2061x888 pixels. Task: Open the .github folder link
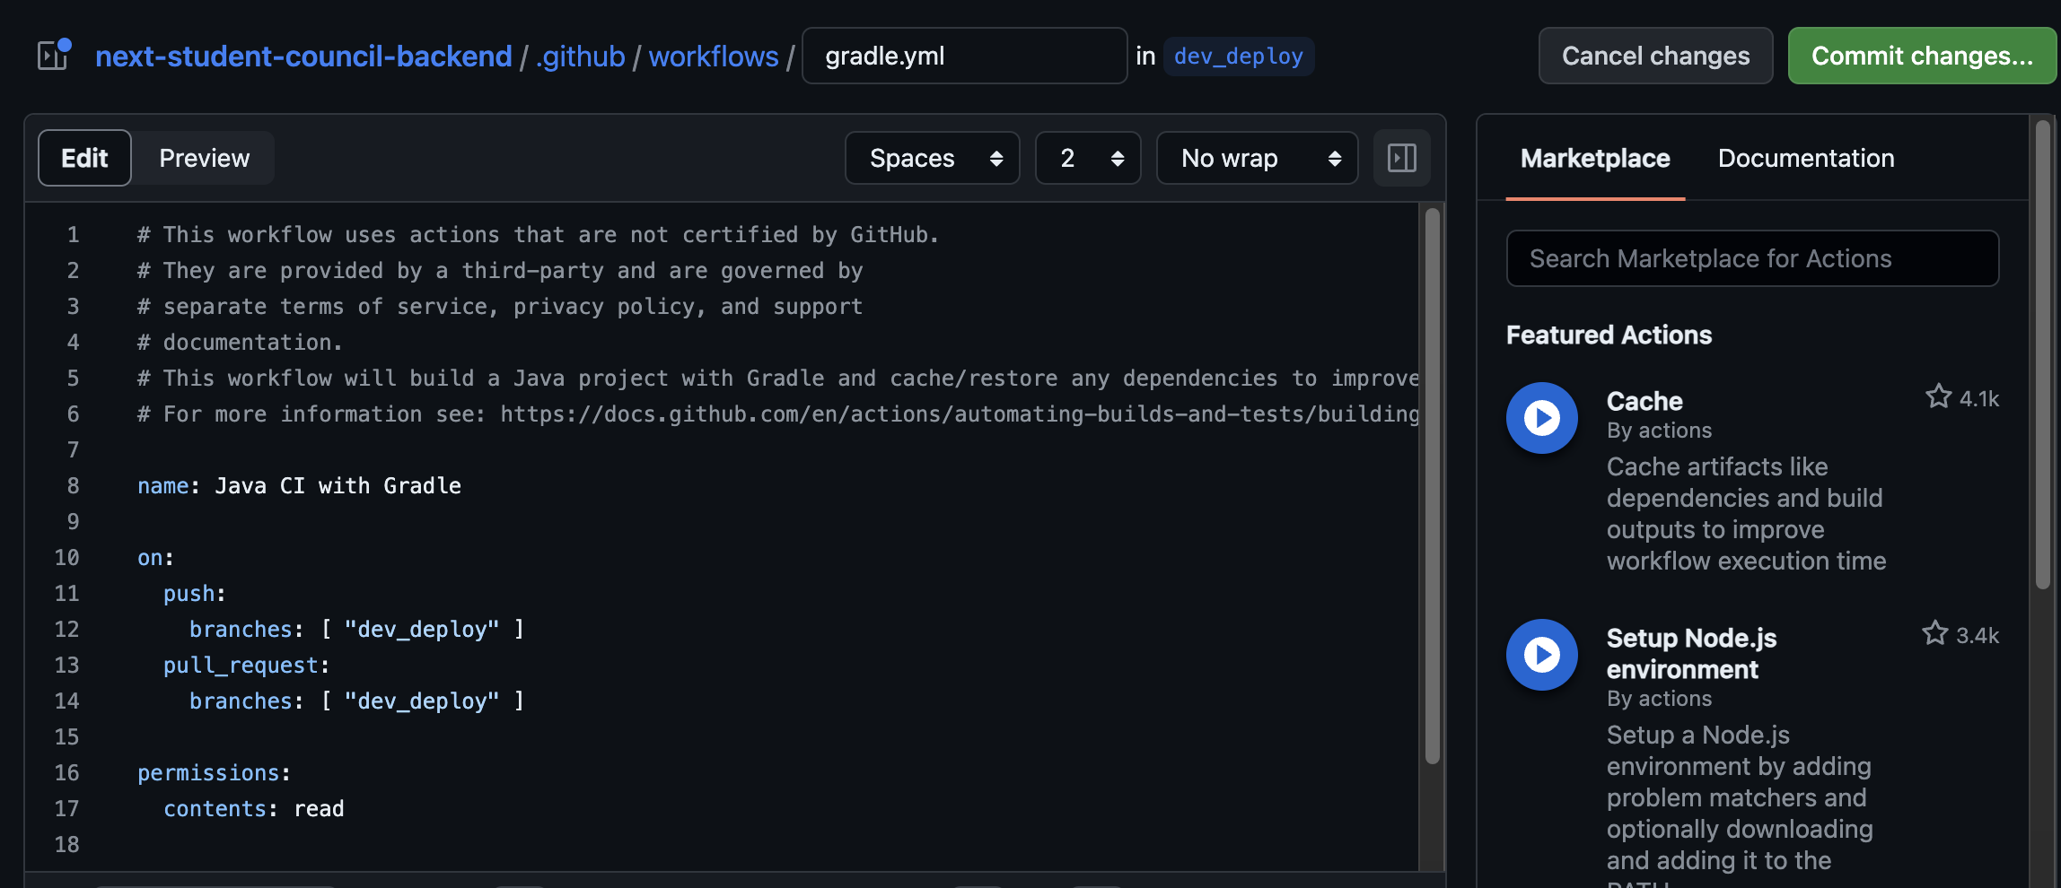click(581, 56)
